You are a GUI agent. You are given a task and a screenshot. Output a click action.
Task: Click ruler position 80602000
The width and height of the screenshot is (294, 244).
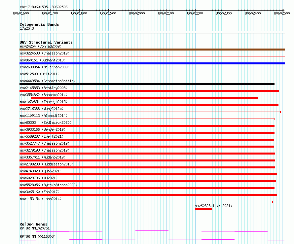coord(137,13)
